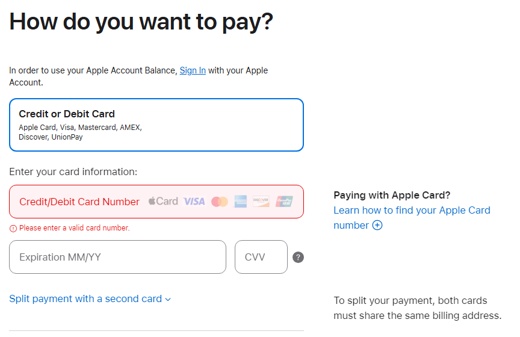
Task: Click the plus circle icon beside number
Action: 377,225
